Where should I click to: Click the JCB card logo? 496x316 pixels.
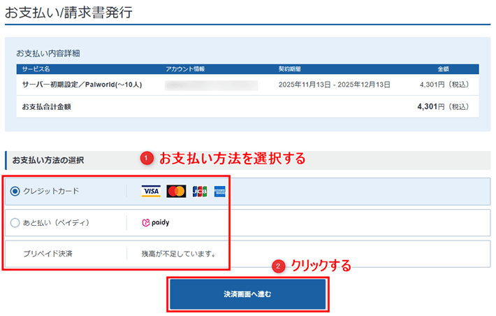pos(200,192)
